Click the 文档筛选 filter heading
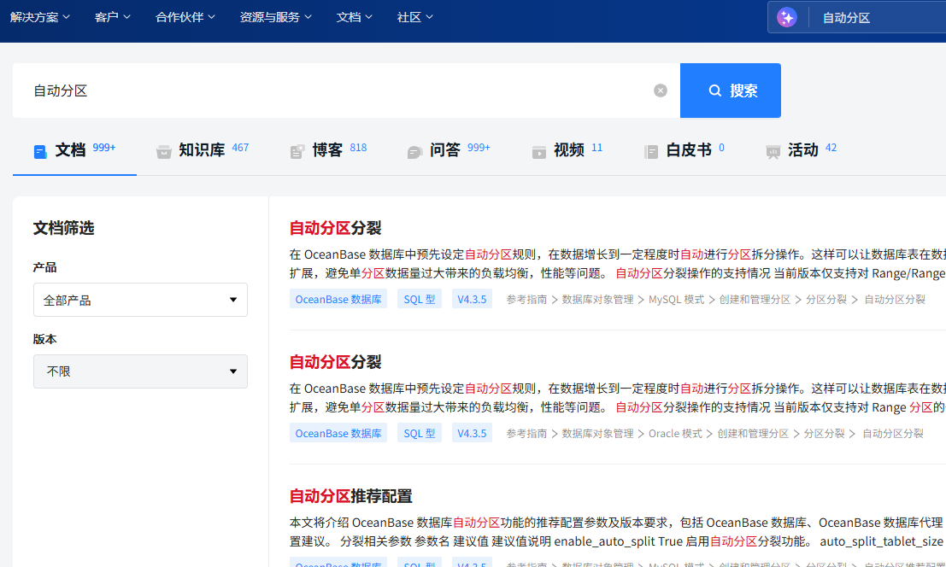Screen dimensions: 946x567 pos(64,228)
